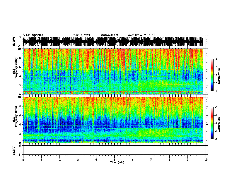Click the "start UT = 7 : 0 : 1" text

(141, 35)
